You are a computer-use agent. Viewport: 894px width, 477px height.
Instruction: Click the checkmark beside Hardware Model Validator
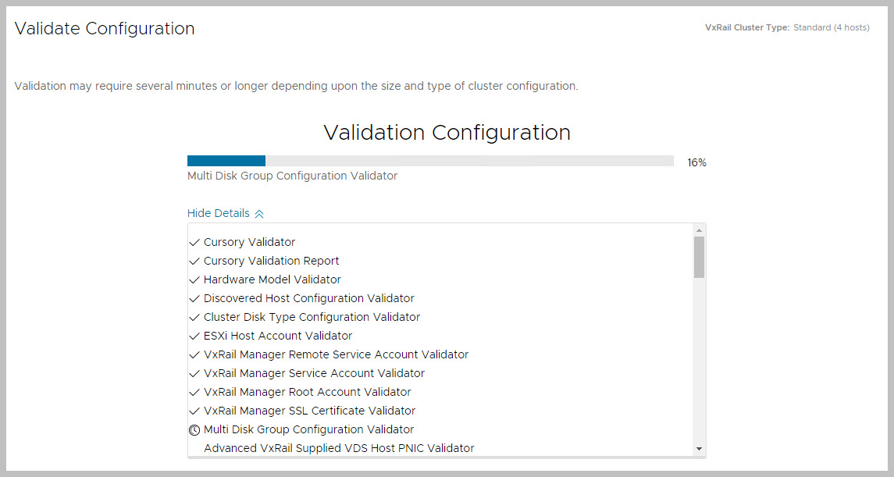click(194, 280)
